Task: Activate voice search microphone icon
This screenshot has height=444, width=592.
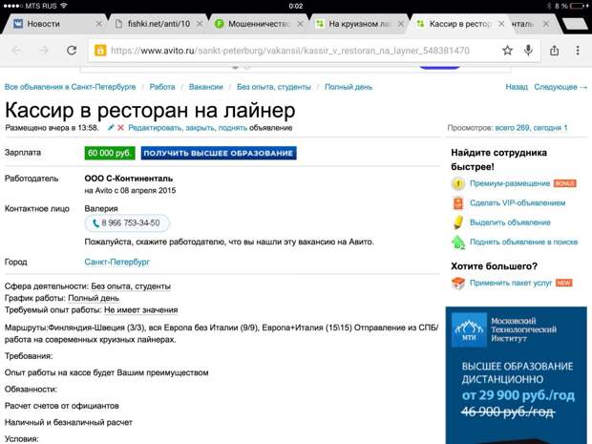Action: (528, 51)
